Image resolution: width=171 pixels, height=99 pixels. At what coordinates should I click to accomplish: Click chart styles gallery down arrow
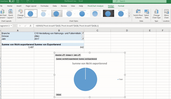(129, 13)
